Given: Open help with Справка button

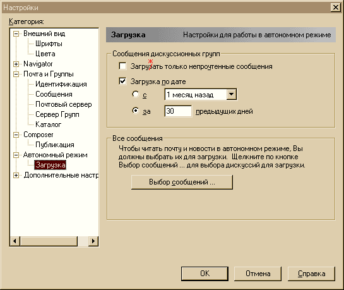Looking at the screenshot, I should (x=311, y=274).
